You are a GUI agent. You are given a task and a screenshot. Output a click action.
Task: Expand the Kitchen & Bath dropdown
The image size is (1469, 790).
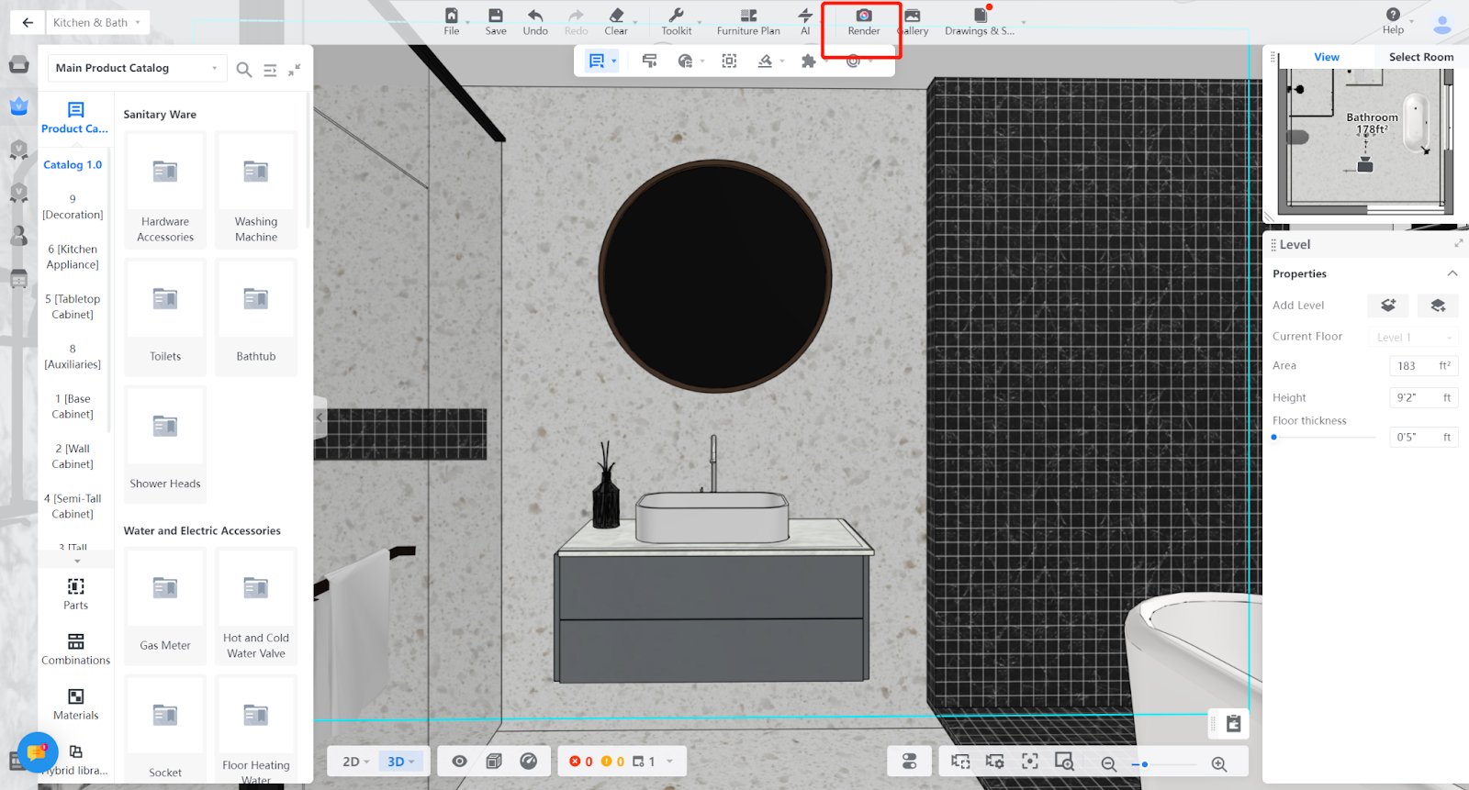[96, 23]
